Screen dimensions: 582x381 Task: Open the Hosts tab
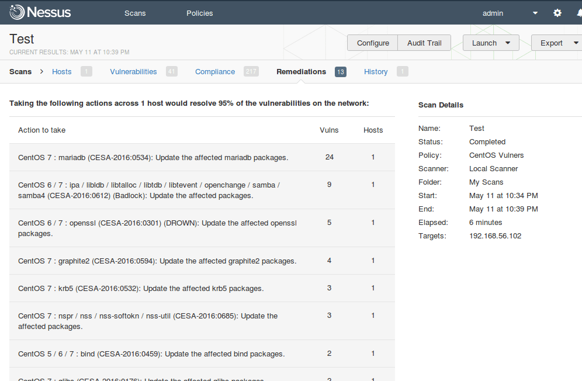(61, 71)
